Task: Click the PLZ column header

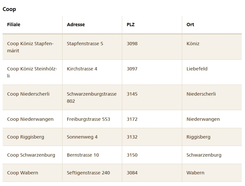Action: click(x=131, y=25)
